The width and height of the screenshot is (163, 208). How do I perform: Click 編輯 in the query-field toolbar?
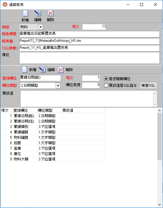coord(47,70)
